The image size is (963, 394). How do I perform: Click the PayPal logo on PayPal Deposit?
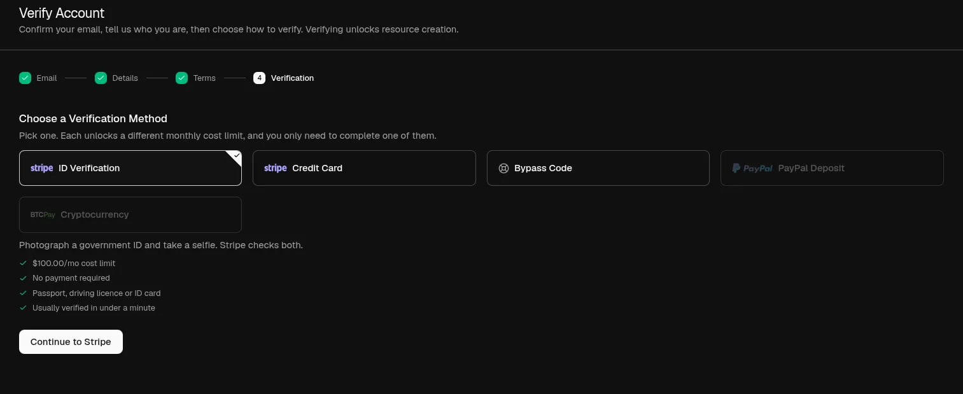[x=752, y=168]
